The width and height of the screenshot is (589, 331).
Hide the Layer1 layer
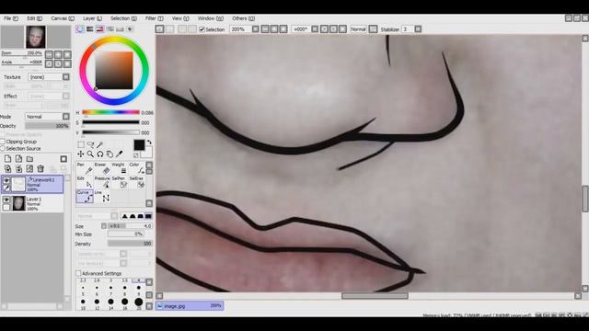6,200
